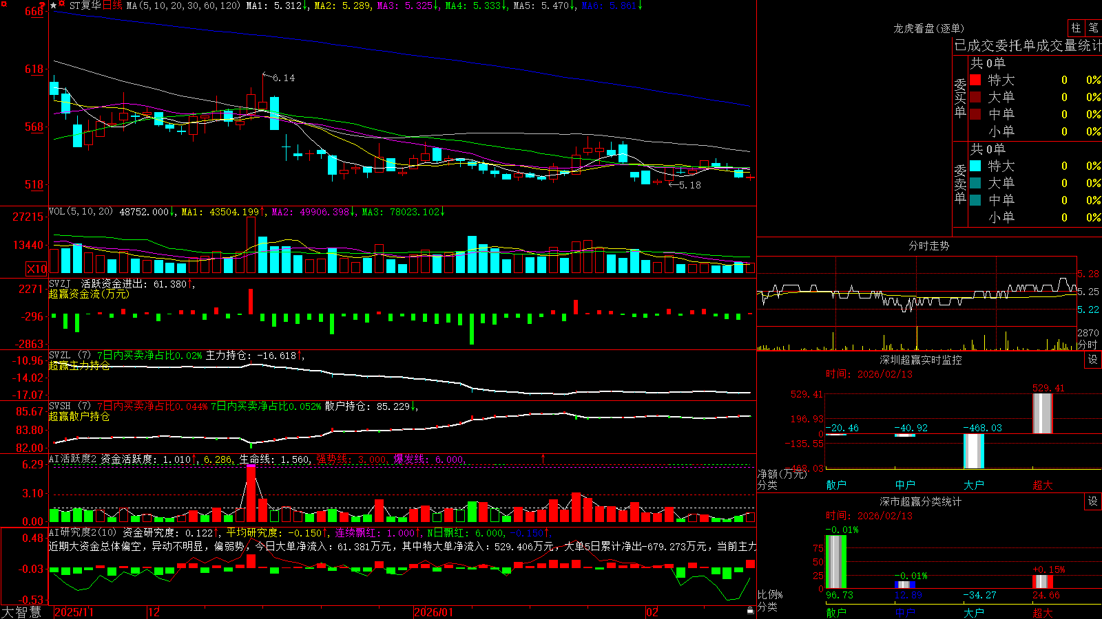Click the 大智慧 logo at bottom left
The width and height of the screenshot is (1102, 619).
point(21,612)
